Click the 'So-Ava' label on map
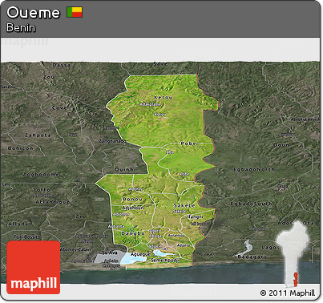 pos(110,252)
